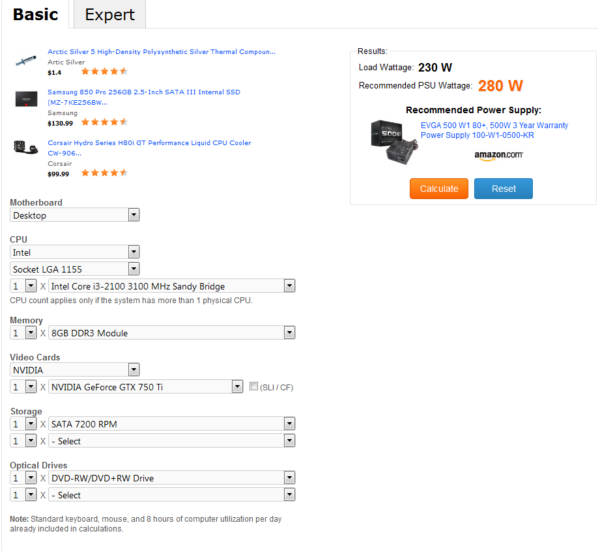Open the SATA 7200 RPM storage dropdown

(x=171, y=423)
